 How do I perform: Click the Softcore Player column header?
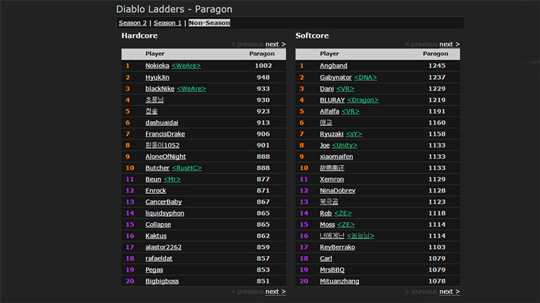(x=329, y=54)
